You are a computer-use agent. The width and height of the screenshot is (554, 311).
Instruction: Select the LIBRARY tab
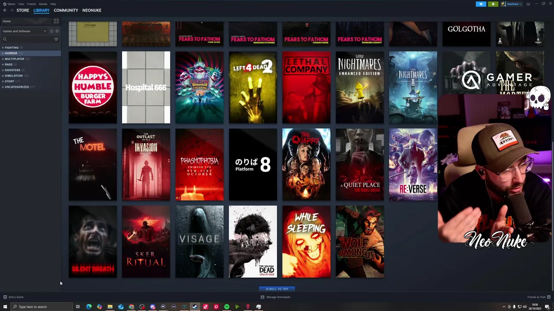click(x=42, y=10)
